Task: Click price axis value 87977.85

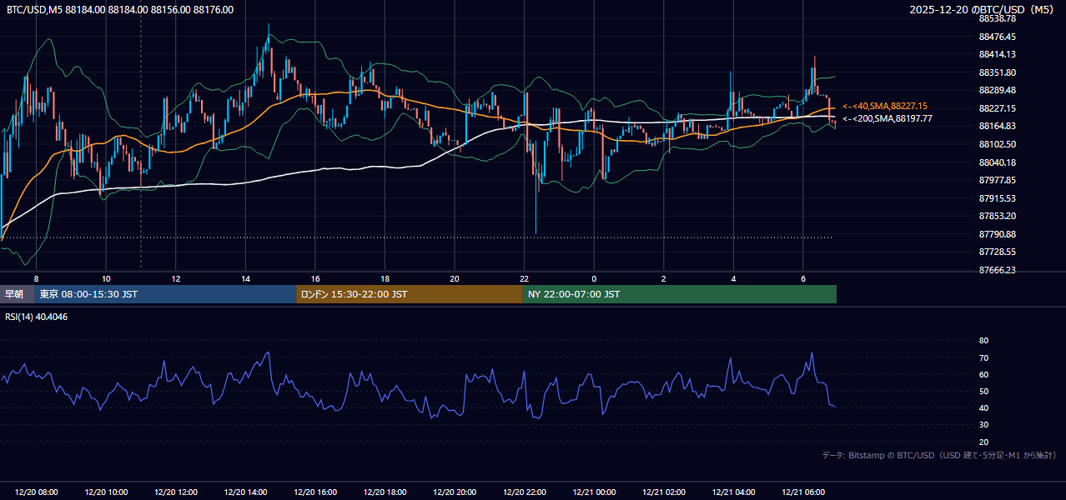Action: tap(997, 180)
